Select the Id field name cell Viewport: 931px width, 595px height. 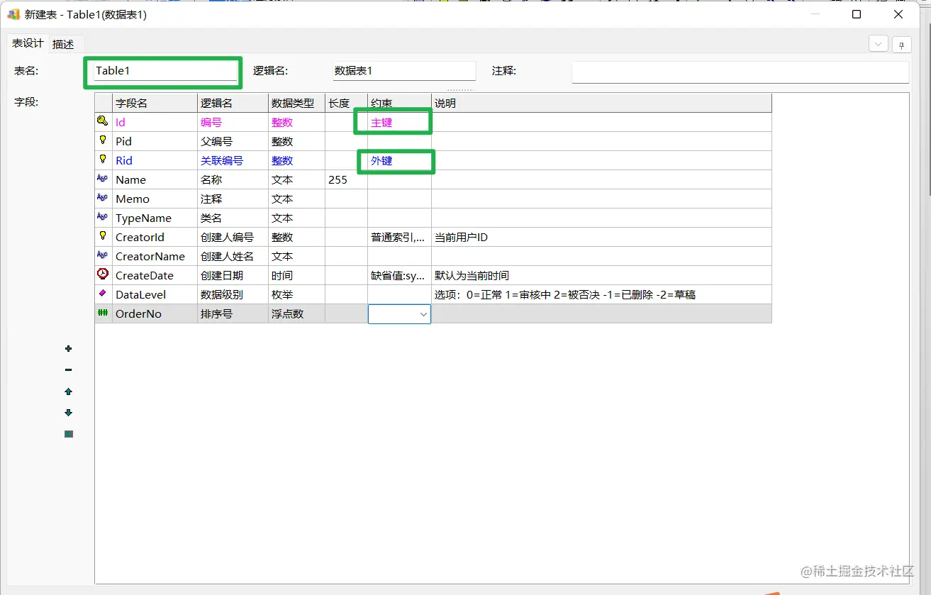(x=155, y=122)
